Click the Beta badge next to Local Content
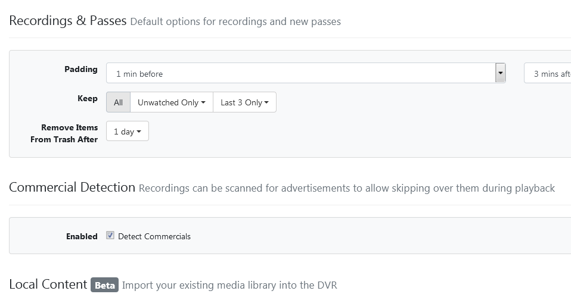 (104, 285)
